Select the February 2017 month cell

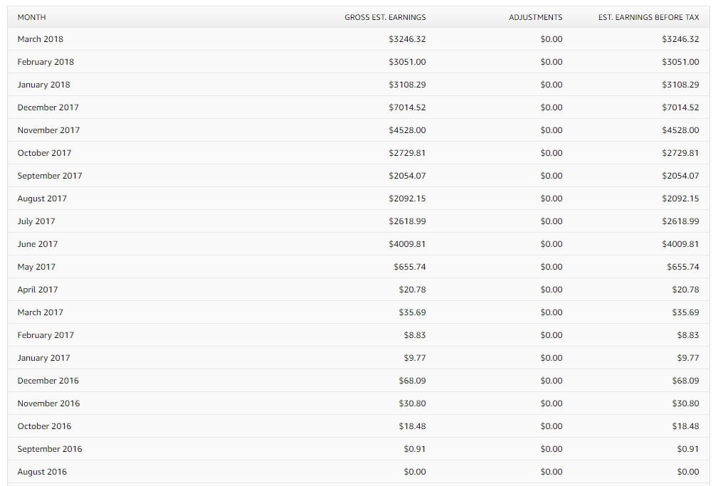[x=46, y=335]
